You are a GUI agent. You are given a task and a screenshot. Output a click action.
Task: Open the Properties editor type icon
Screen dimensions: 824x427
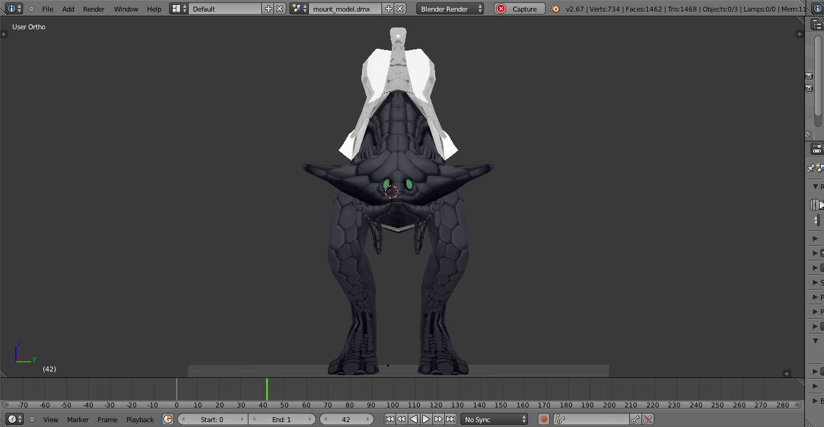tap(817, 148)
